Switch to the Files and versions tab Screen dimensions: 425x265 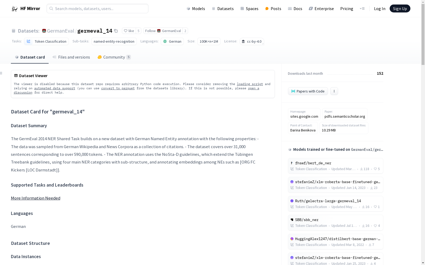tap(71, 57)
